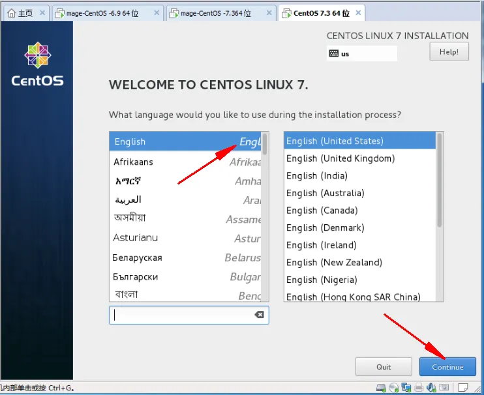The image size is (484, 395).
Task: Select the Arabic language row
Action: coord(185,200)
